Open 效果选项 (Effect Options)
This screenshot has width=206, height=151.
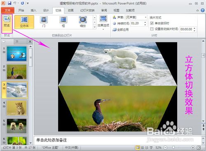103,23
